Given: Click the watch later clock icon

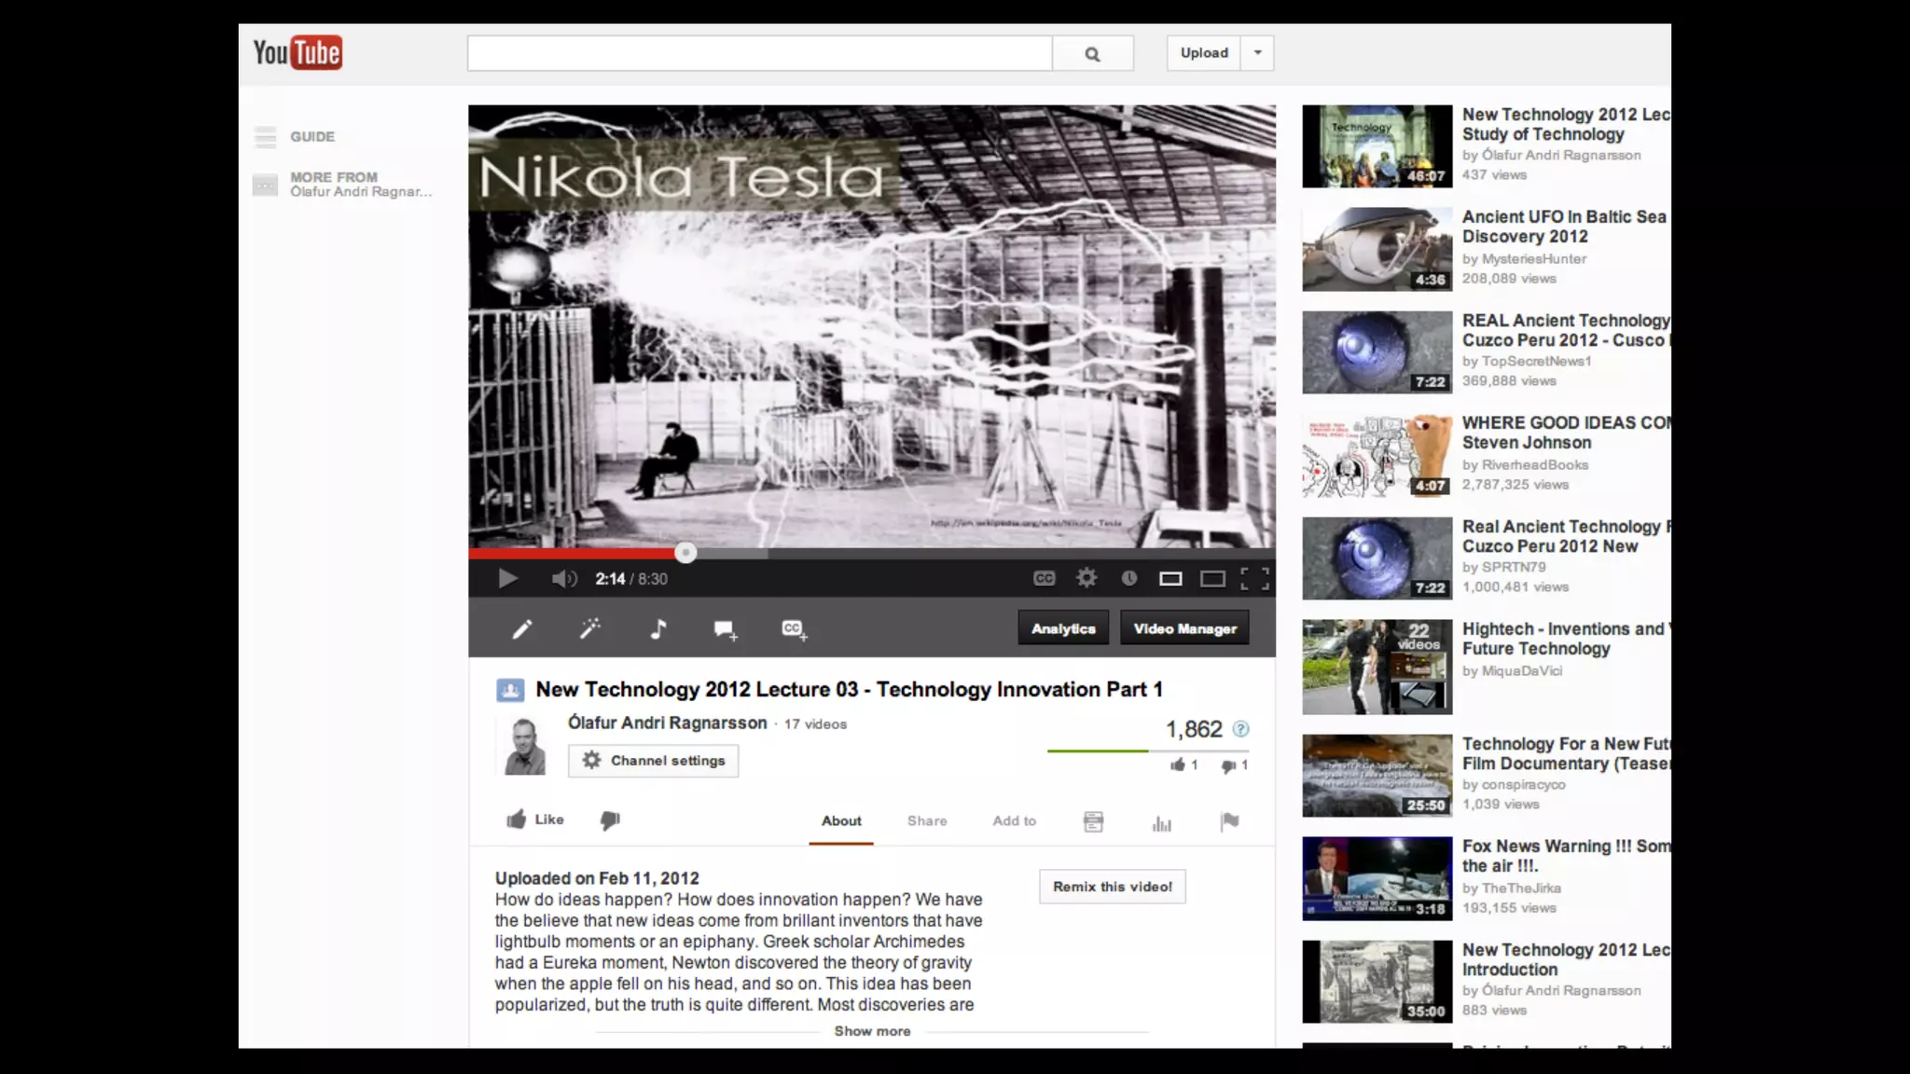Looking at the screenshot, I should (1128, 578).
